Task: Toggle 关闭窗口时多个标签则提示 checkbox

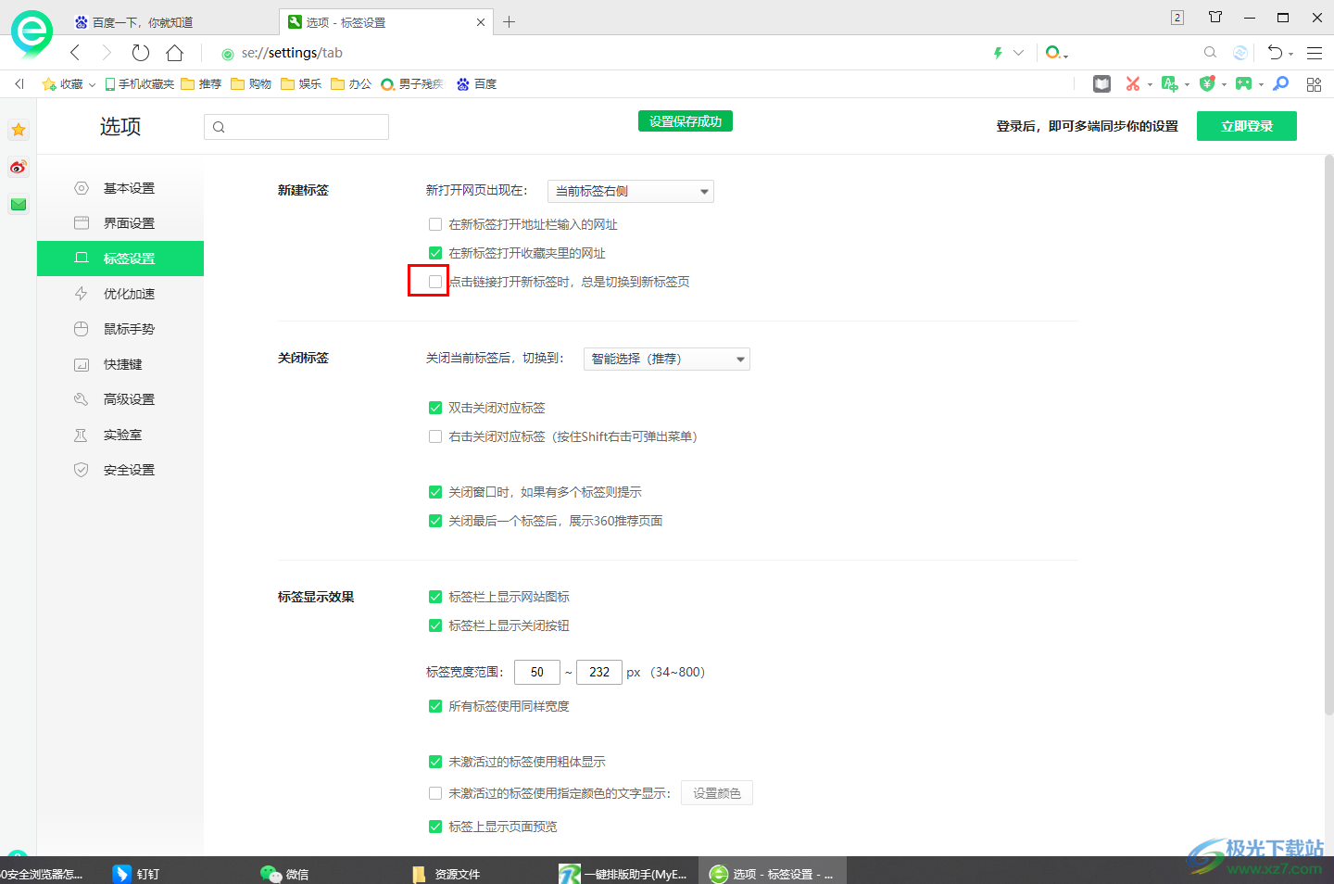Action: point(435,492)
